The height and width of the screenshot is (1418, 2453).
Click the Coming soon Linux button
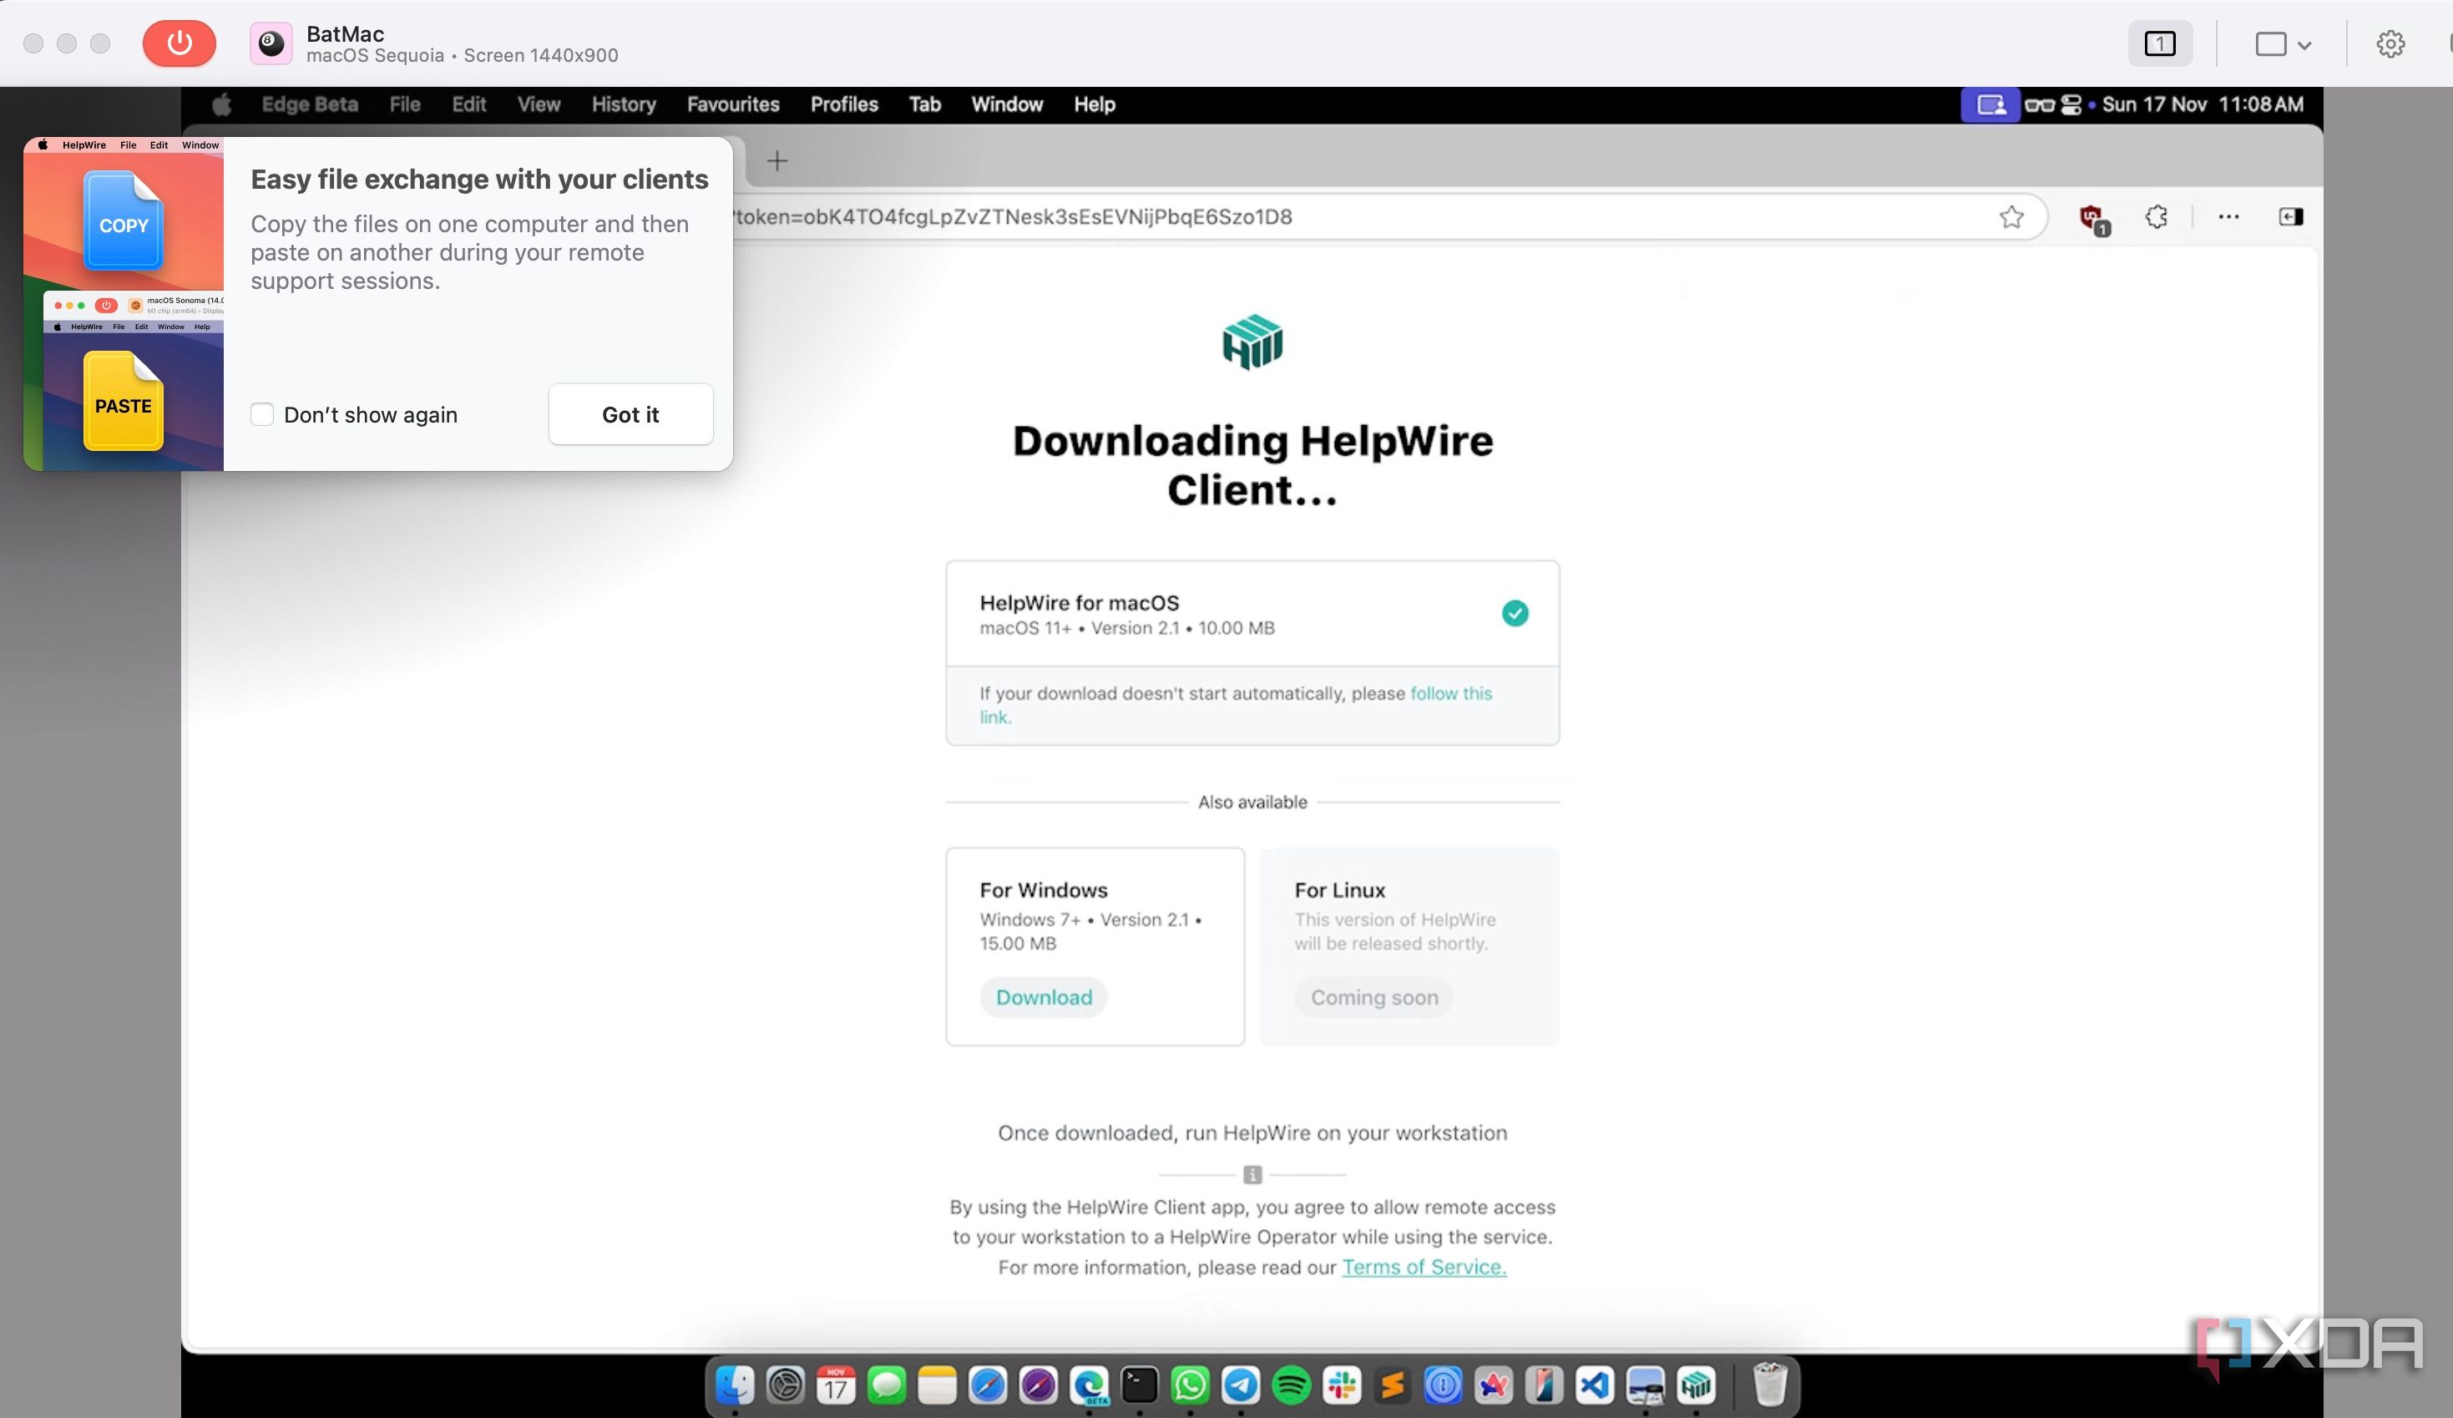tap(1373, 997)
